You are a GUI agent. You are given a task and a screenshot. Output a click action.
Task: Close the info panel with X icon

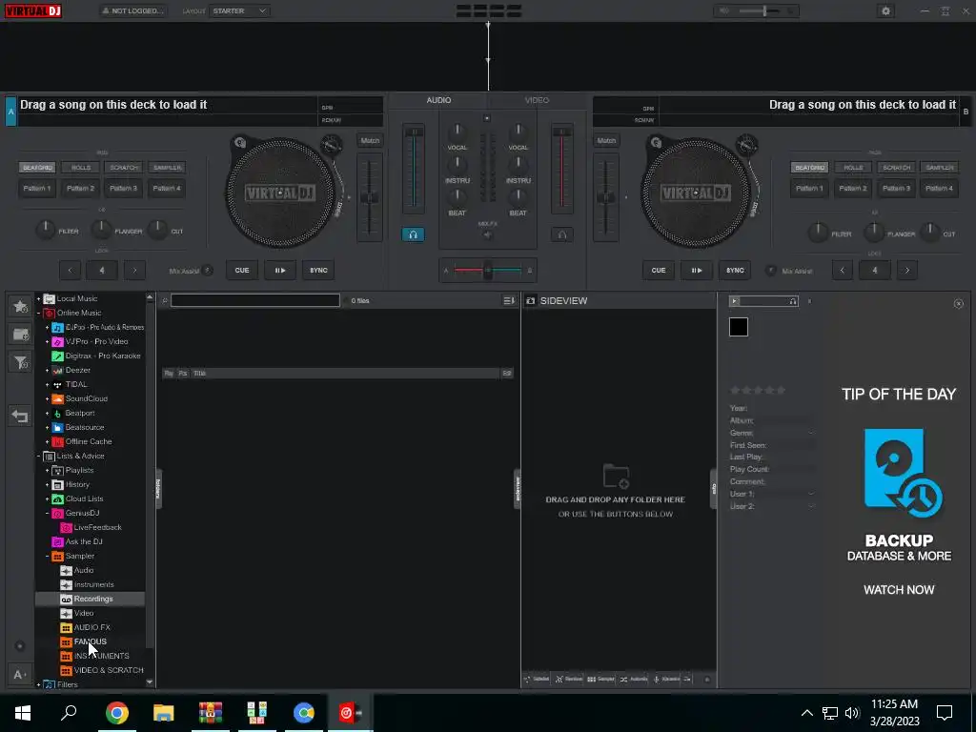click(959, 304)
